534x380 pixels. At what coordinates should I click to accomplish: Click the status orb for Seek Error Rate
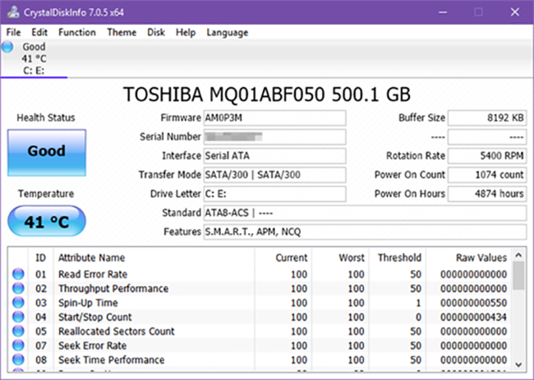[18, 346]
